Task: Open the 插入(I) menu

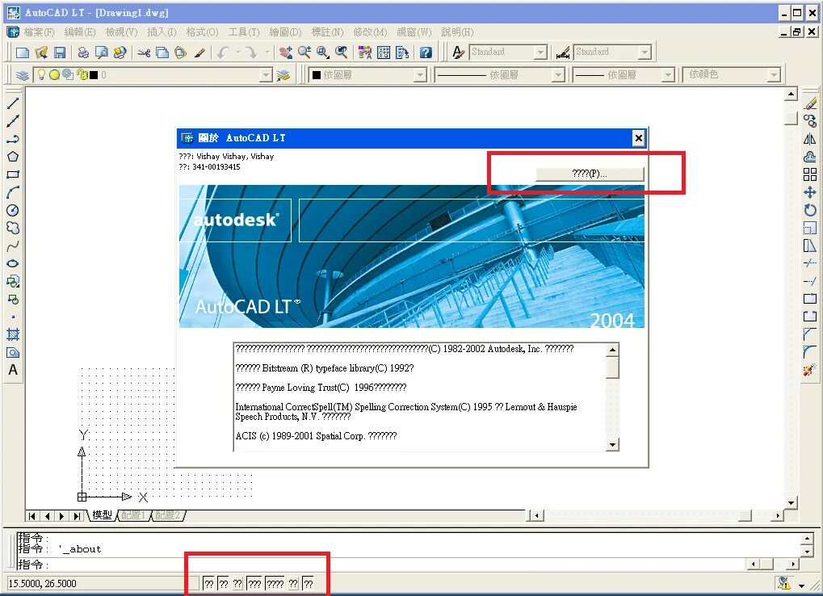Action: (162, 32)
